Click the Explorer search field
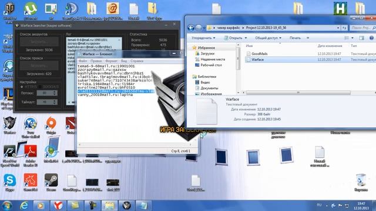376x211 pixels. coord(362,28)
